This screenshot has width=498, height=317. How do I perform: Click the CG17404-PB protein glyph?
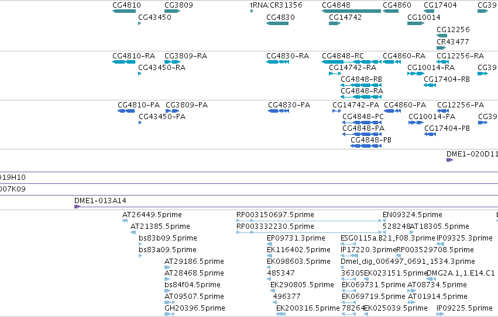(430, 134)
